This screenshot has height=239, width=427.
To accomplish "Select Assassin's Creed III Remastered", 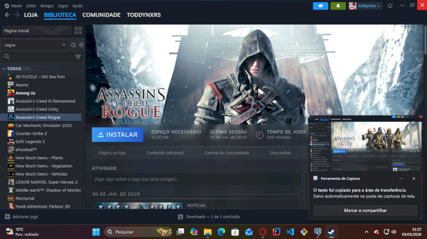I will (x=45, y=101).
